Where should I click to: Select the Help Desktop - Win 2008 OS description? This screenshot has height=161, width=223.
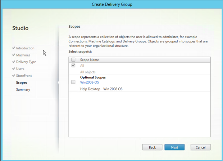[101, 88]
